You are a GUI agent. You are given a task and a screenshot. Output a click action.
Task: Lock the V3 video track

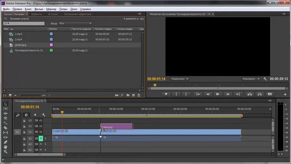(x=24, y=121)
